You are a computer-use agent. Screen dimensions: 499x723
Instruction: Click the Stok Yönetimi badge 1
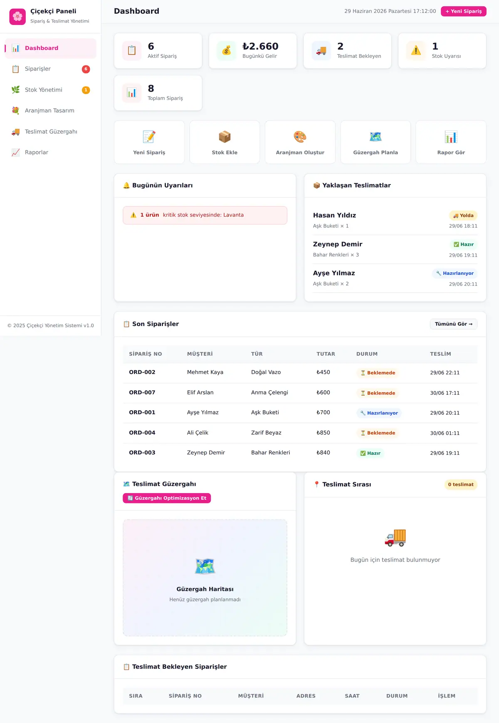point(86,90)
